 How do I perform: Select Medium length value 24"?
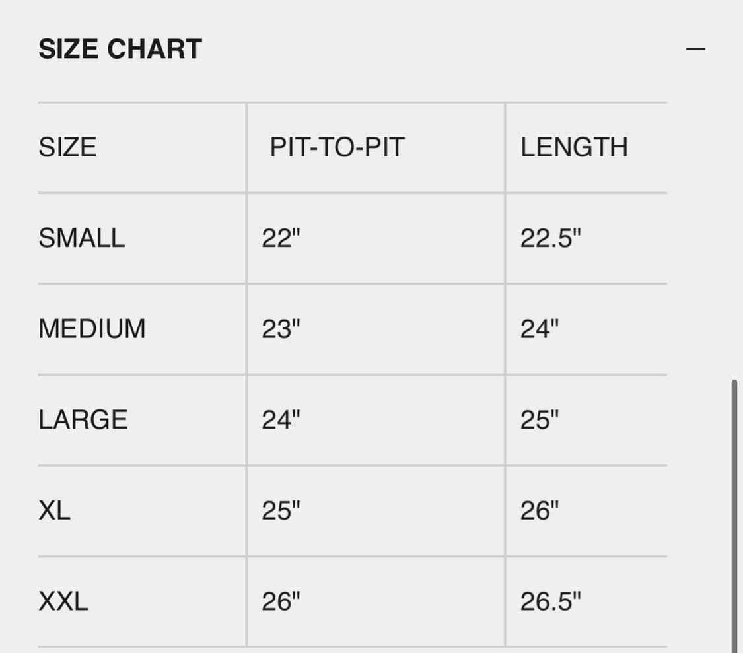pos(540,329)
